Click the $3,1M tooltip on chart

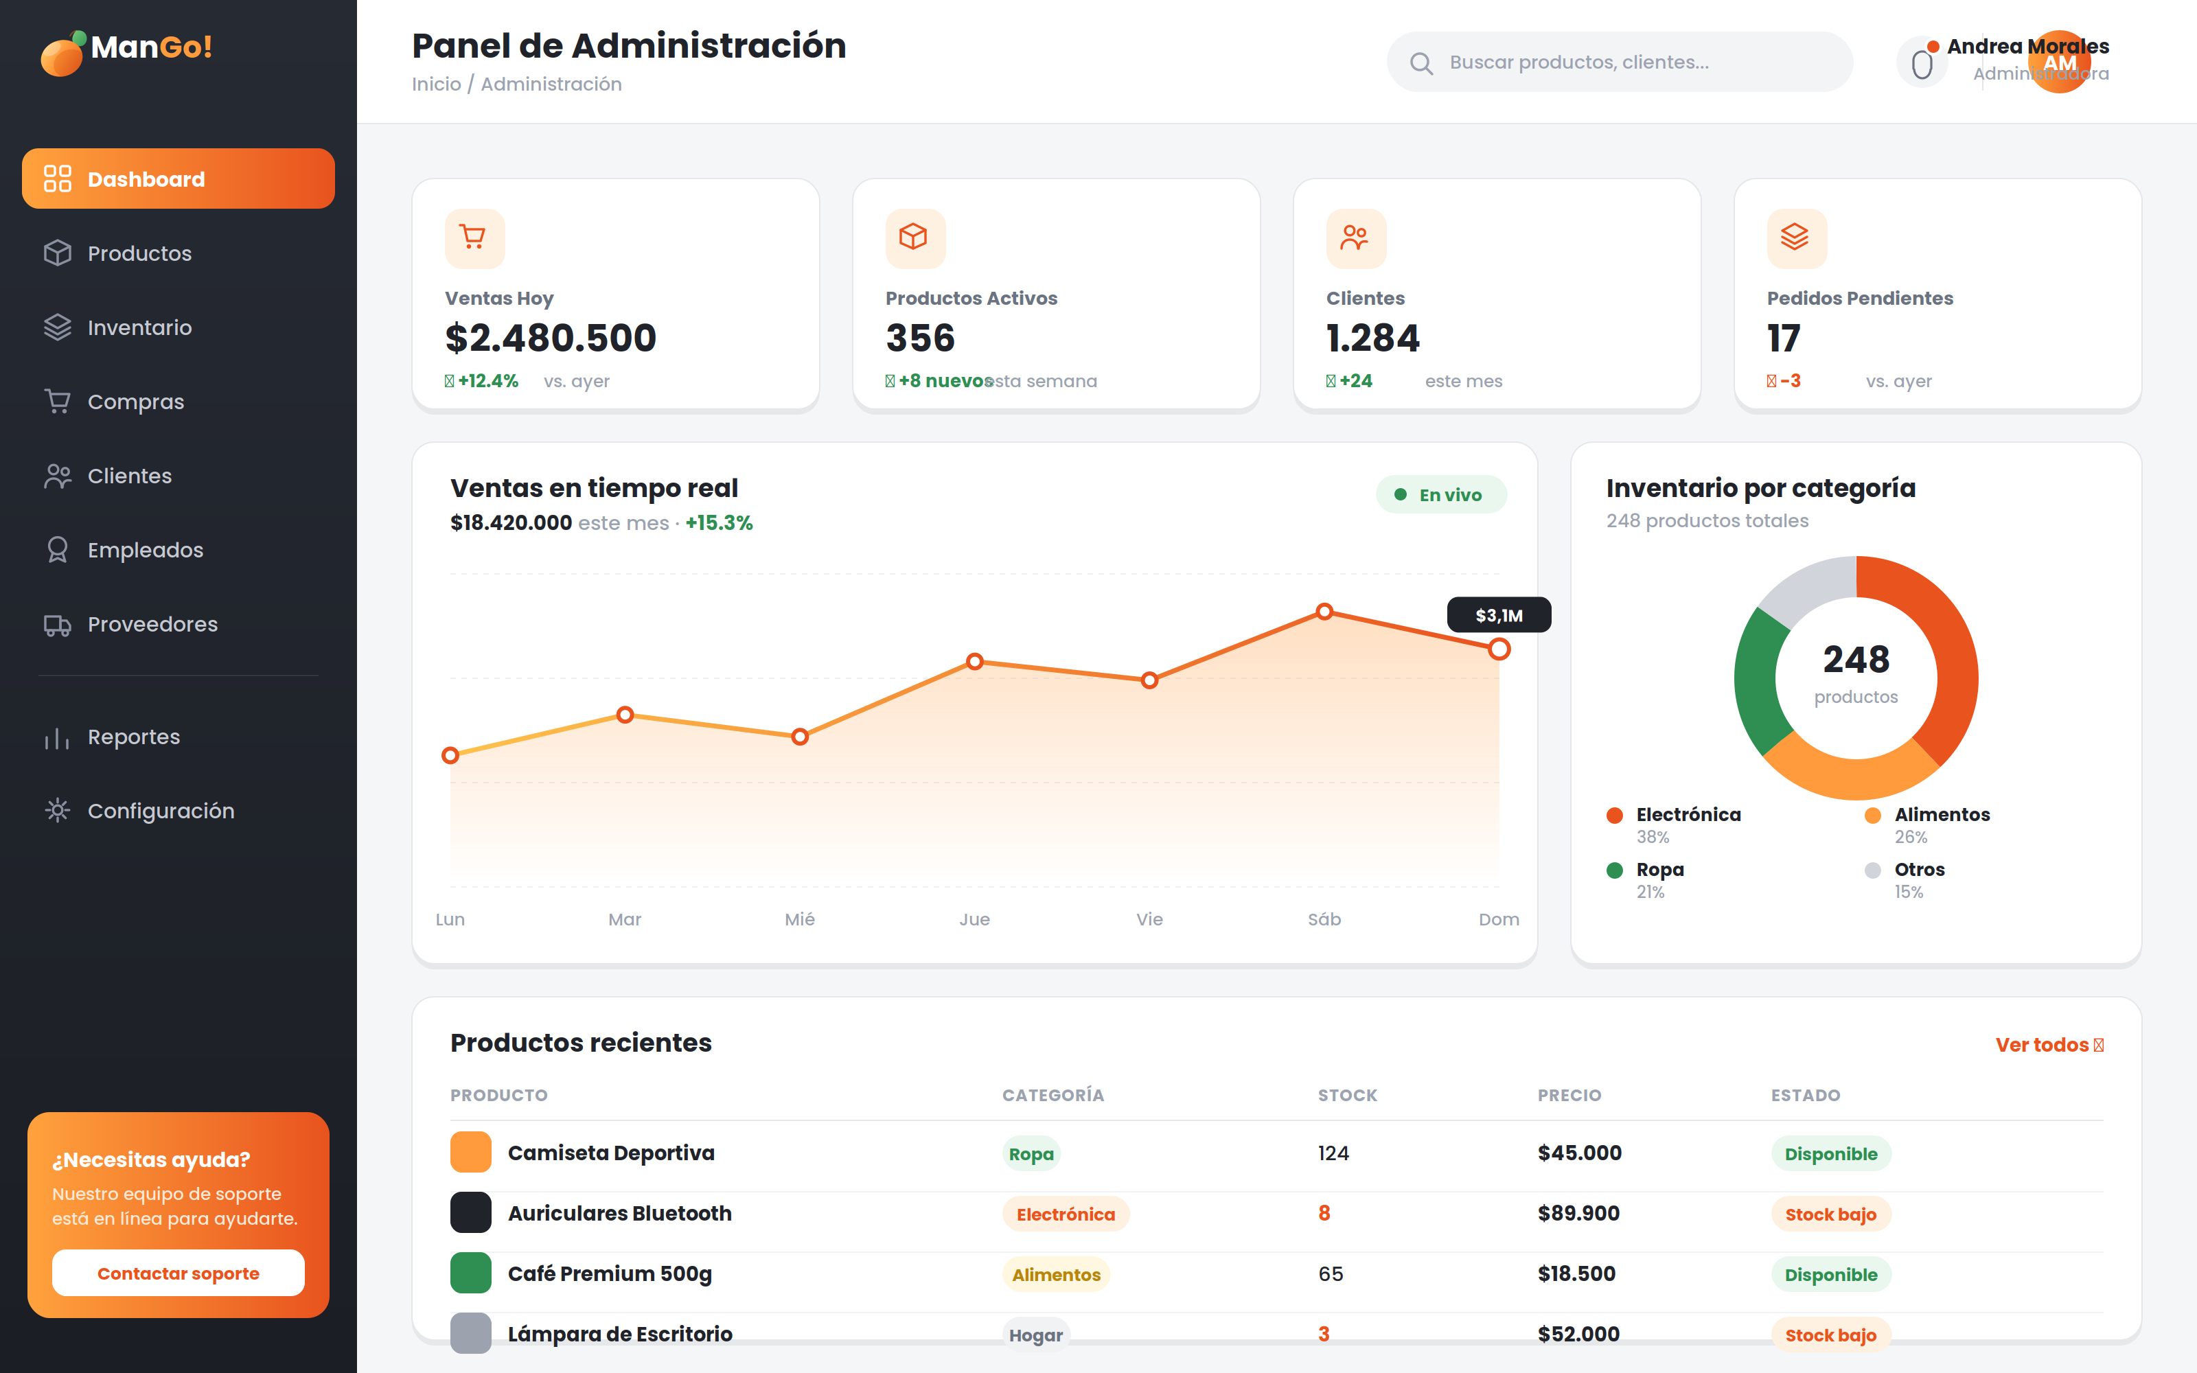click(1499, 616)
